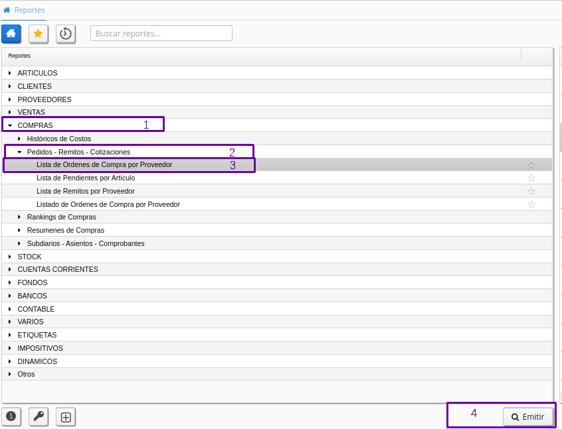Viewport: 562px width, 429px height.
Task: Show favorite reports with star button
Action: [x=39, y=34]
